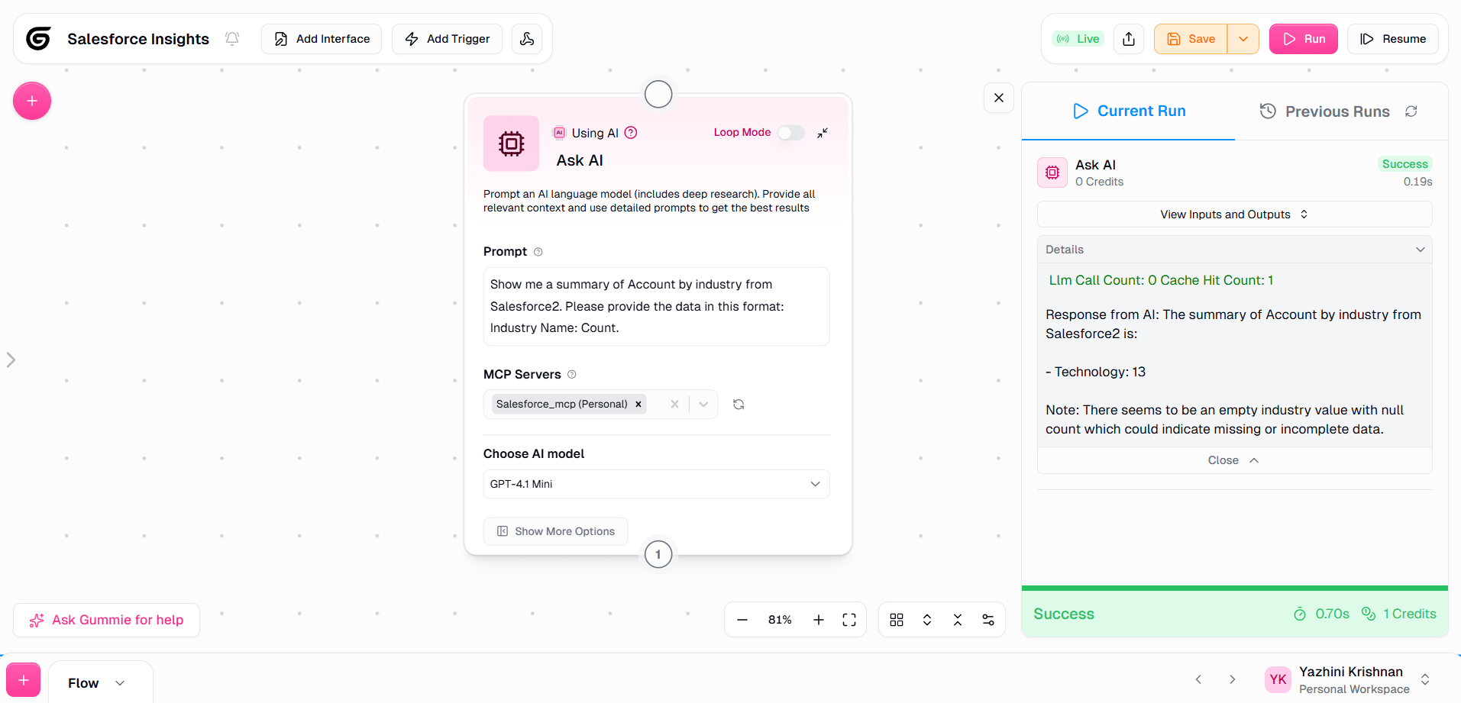Refresh the MCP Servers list

[739, 405]
